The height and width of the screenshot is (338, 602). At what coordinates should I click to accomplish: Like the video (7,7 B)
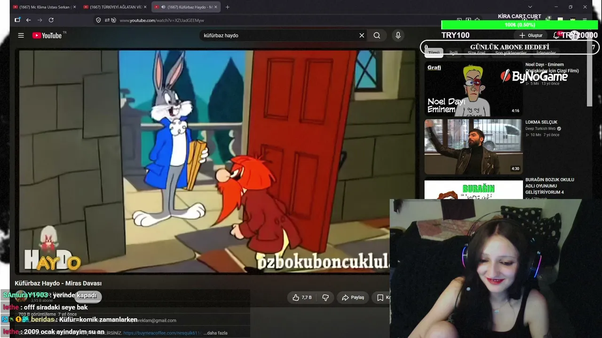302,297
